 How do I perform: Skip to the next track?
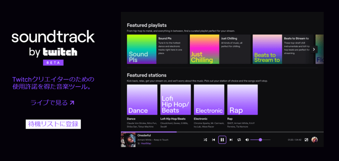(231, 140)
